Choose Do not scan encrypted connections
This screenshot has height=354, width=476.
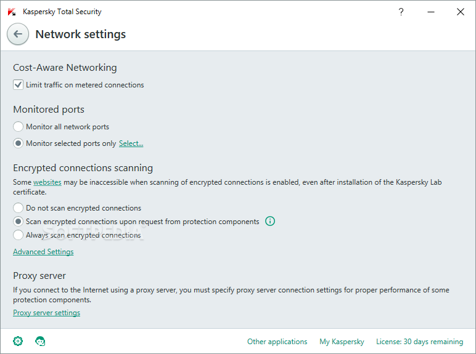coord(18,207)
